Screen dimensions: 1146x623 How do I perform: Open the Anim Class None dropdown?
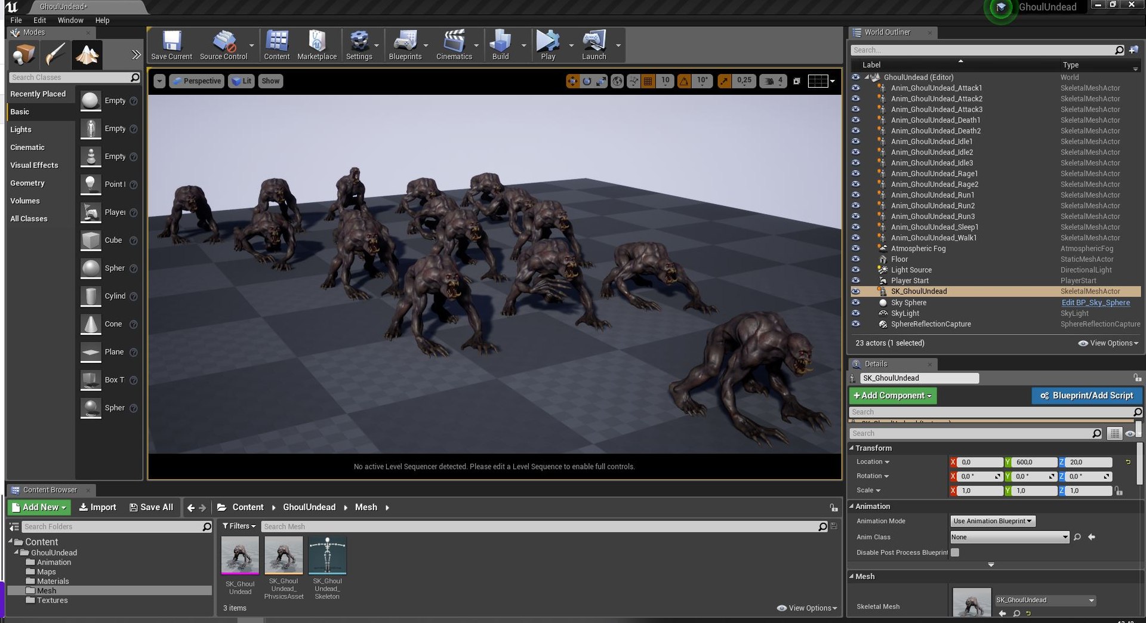point(1009,537)
